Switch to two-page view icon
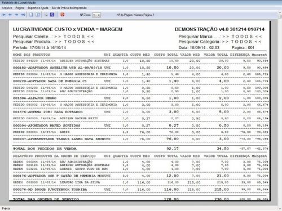 click(38, 15)
